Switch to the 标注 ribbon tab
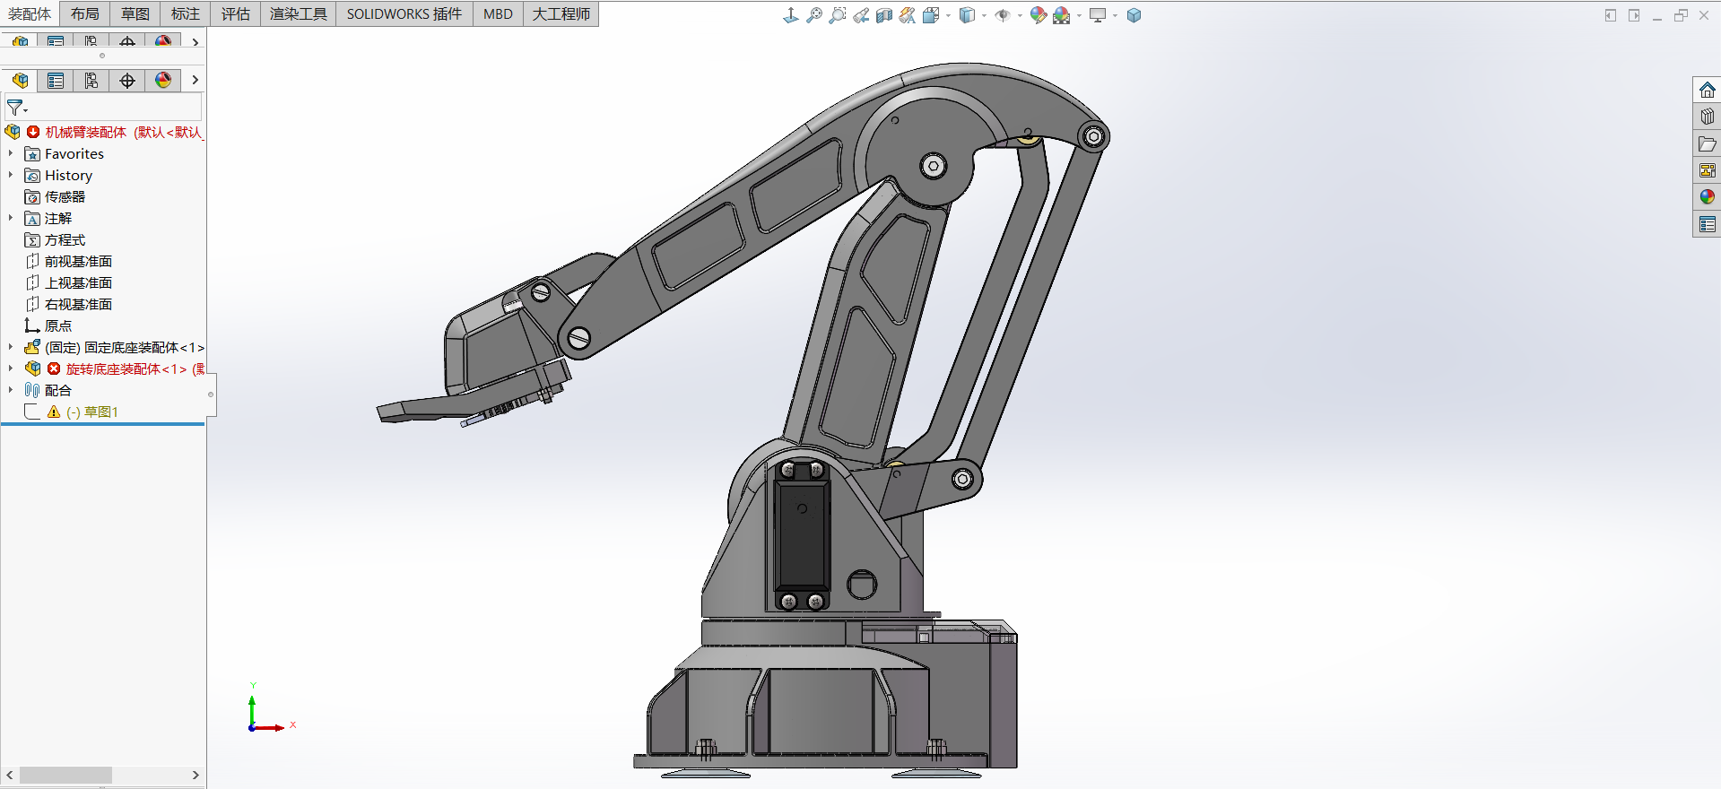Screen dimensions: 1721x789 coord(186,13)
